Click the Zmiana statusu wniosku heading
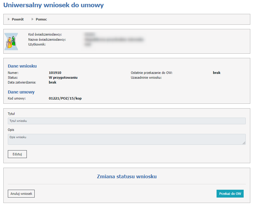 tap(126, 176)
